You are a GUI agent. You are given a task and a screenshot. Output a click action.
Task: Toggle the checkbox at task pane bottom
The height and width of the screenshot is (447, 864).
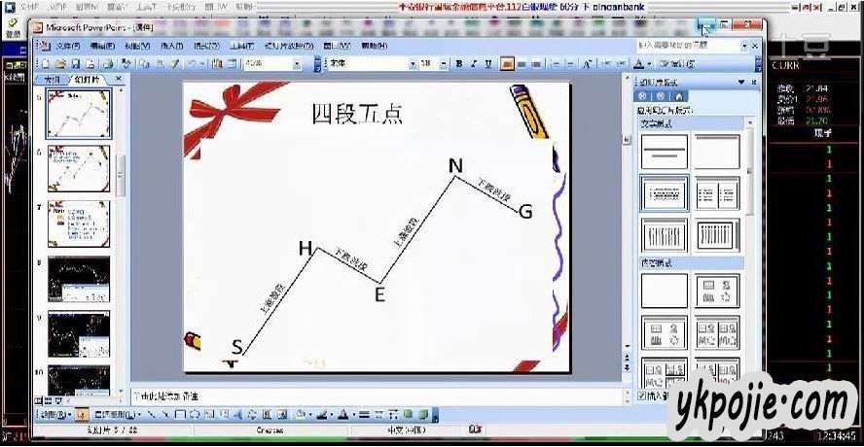click(x=641, y=395)
